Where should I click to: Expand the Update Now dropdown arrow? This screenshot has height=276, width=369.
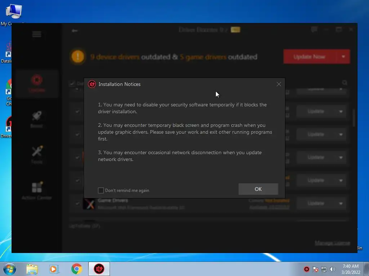343,56
